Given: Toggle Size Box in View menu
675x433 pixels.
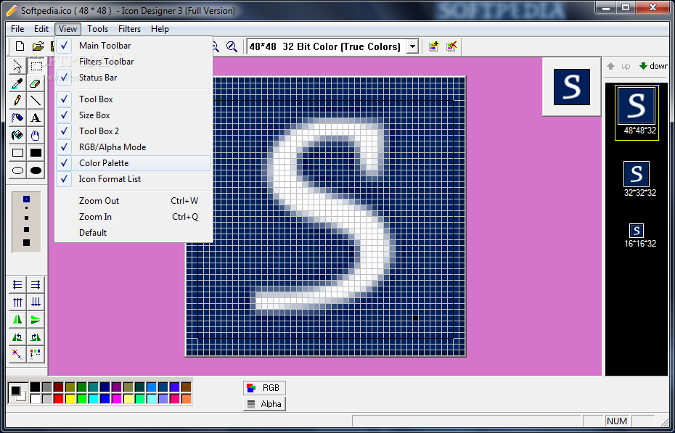Looking at the screenshot, I should 134,115.
